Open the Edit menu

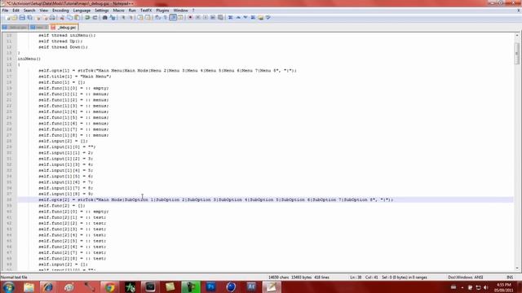tap(16, 11)
